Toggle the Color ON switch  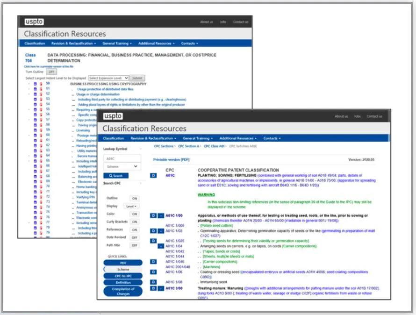click(x=135, y=214)
